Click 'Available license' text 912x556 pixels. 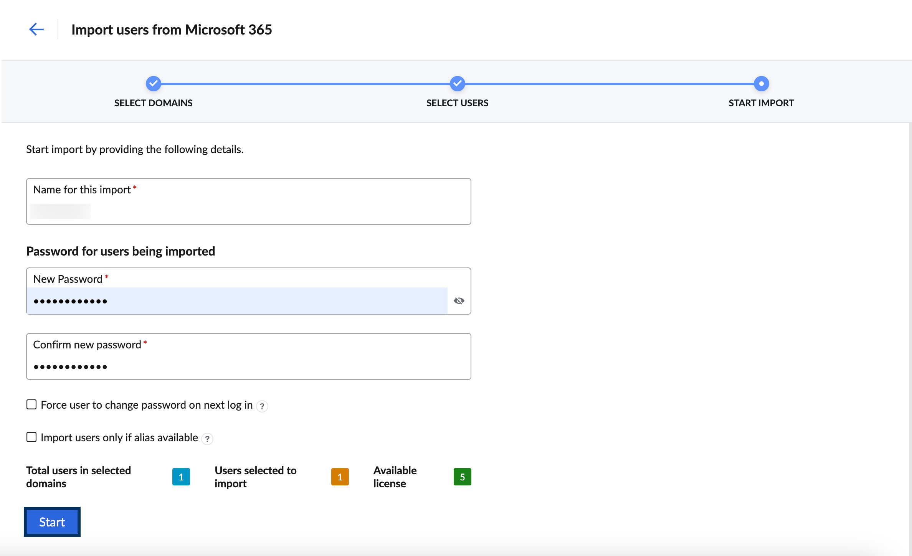coord(395,477)
